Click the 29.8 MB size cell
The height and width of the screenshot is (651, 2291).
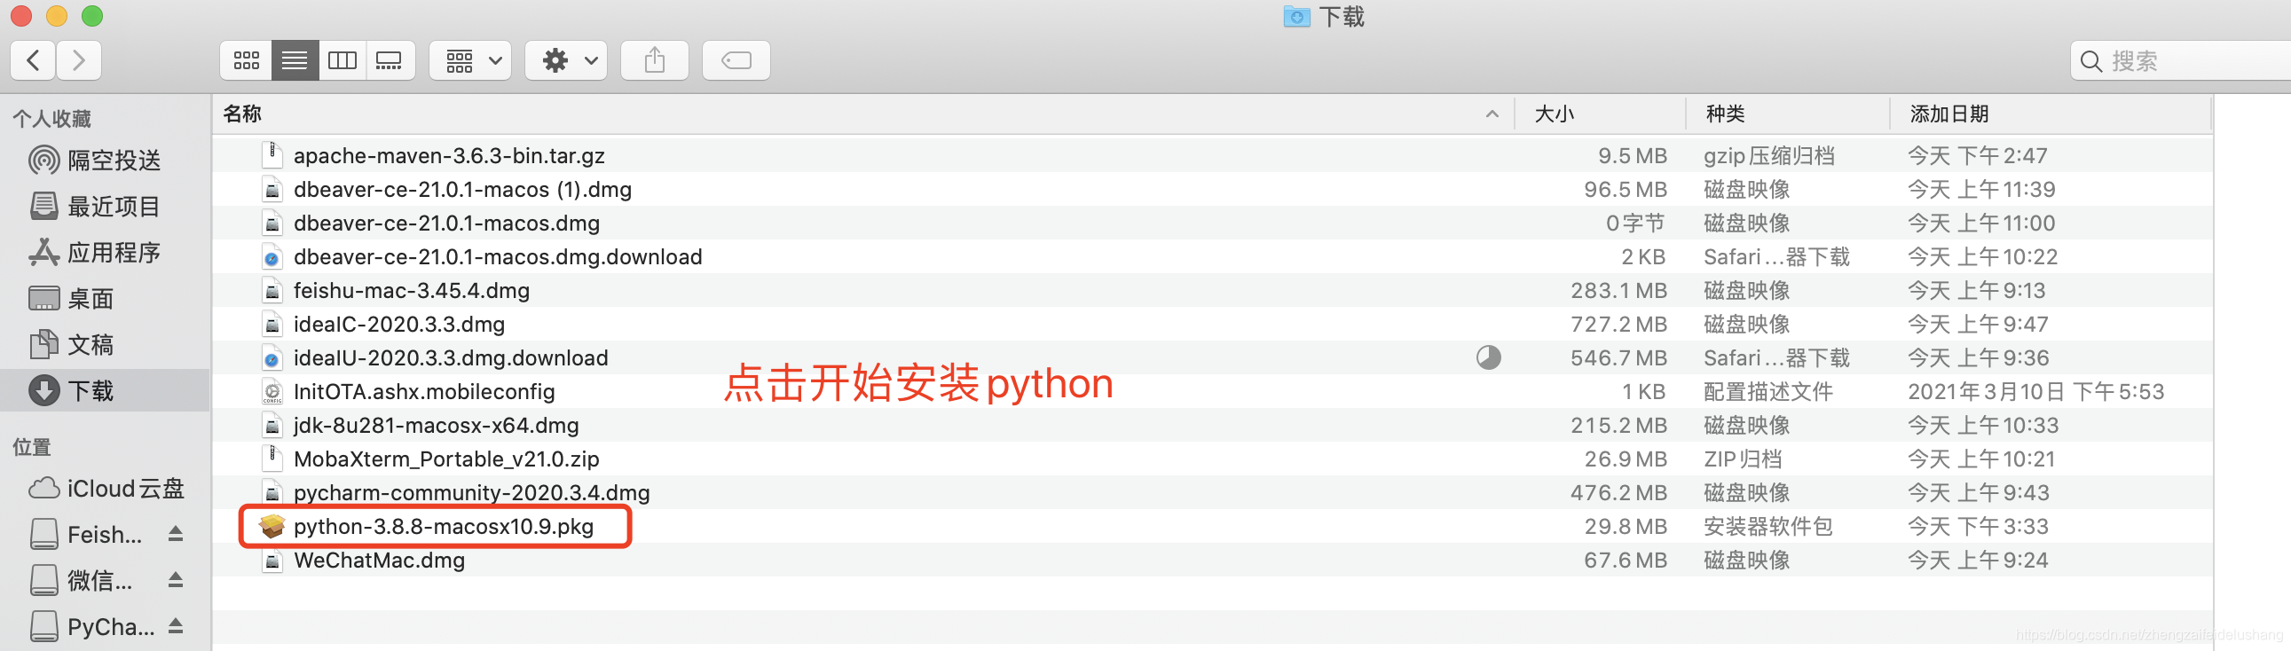pyautogui.click(x=1625, y=527)
